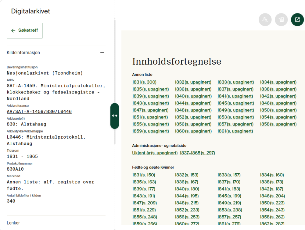
Task: Open Fødte og døpte 1855 (s. 248)
Action: [x=145, y=217]
